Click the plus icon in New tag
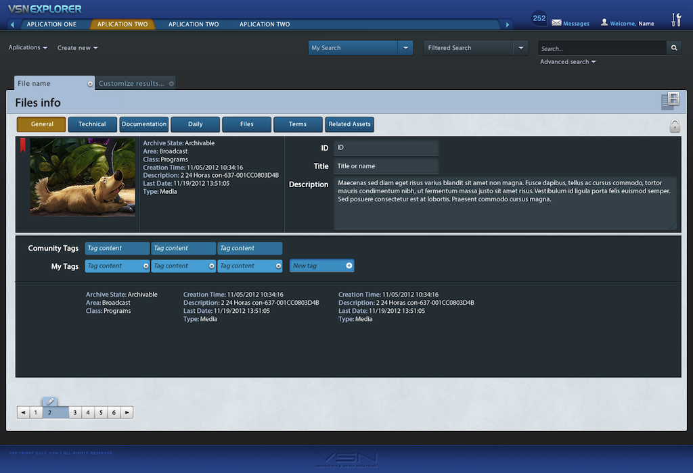Screen dimensions: 693x473 tap(349, 266)
